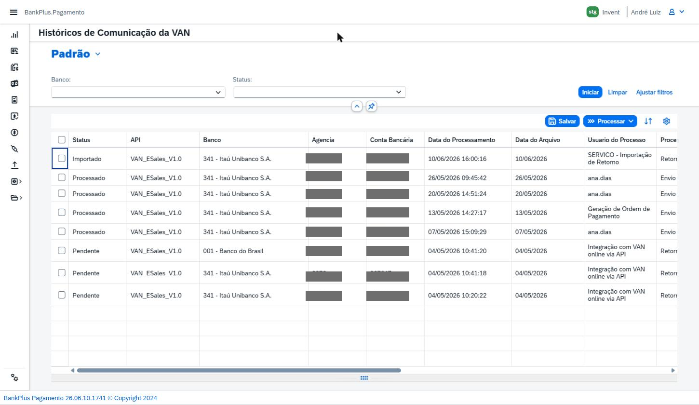Click the horizontal table scrollbar thumb

(239, 370)
